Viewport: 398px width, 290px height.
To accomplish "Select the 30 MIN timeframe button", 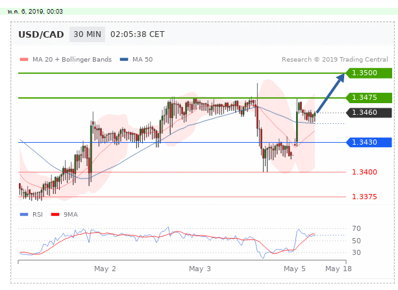I will 87,34.
